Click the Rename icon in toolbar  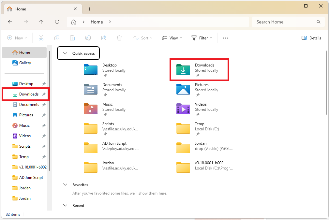click(x=88, y=38)
